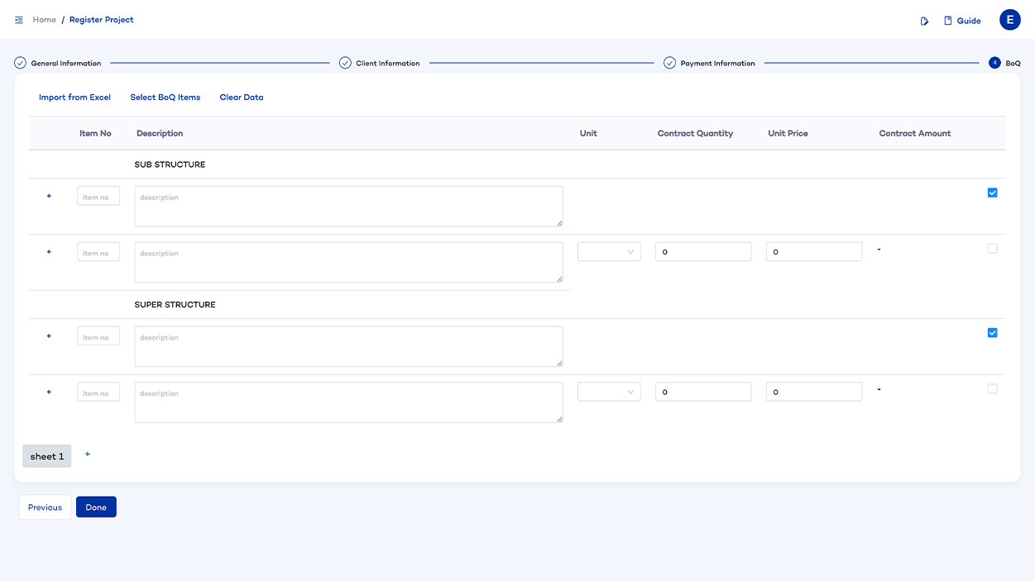The height and width of the screenshot is (581, 1035).
Task: Uncheck the checked SUB STRUCTURE row checkbox
Action: [x=992, y=193]
